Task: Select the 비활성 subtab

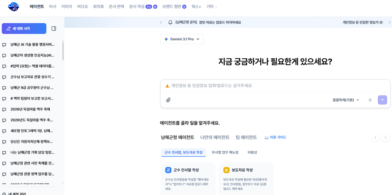Action: click(252, 152)
